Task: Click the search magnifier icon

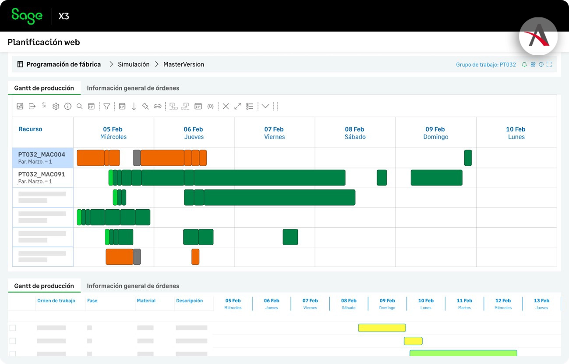Action: (x=79, y=106)
